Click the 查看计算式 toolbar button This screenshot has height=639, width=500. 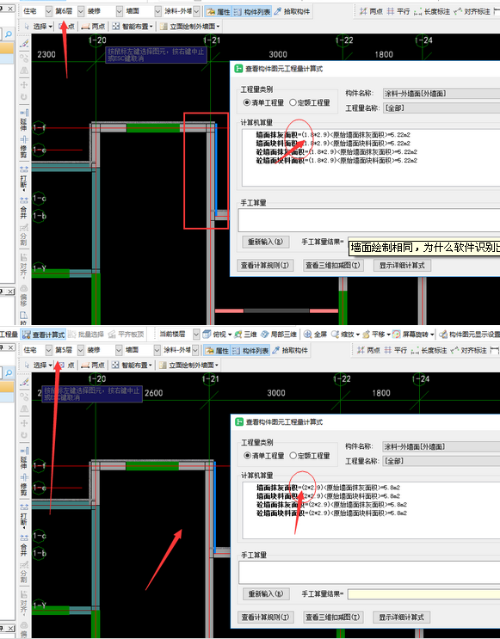(x=44, y=335)
